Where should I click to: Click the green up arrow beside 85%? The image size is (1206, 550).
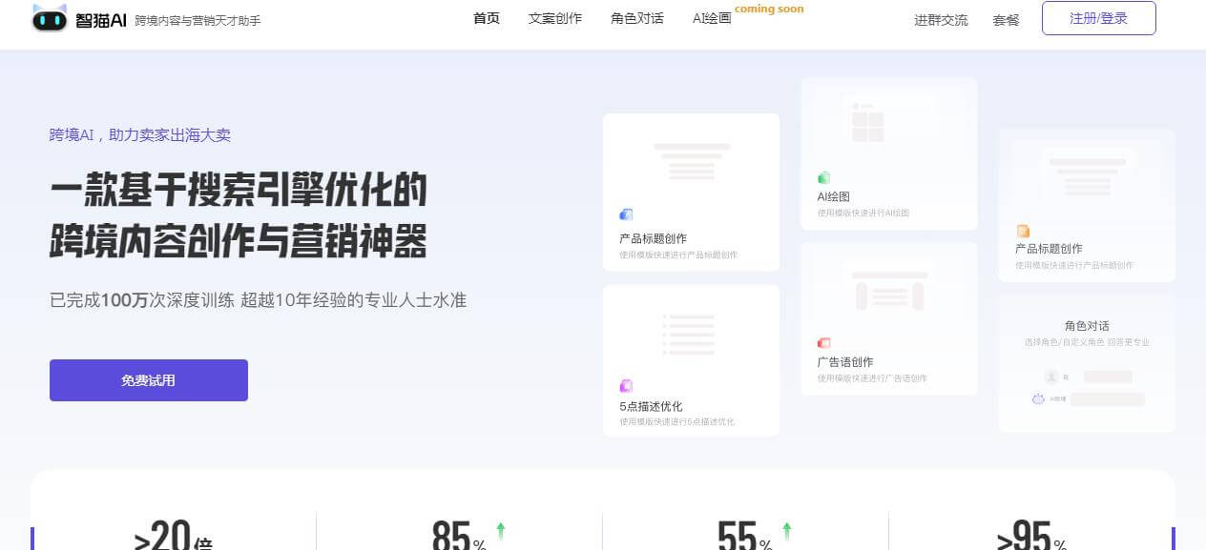501,531
